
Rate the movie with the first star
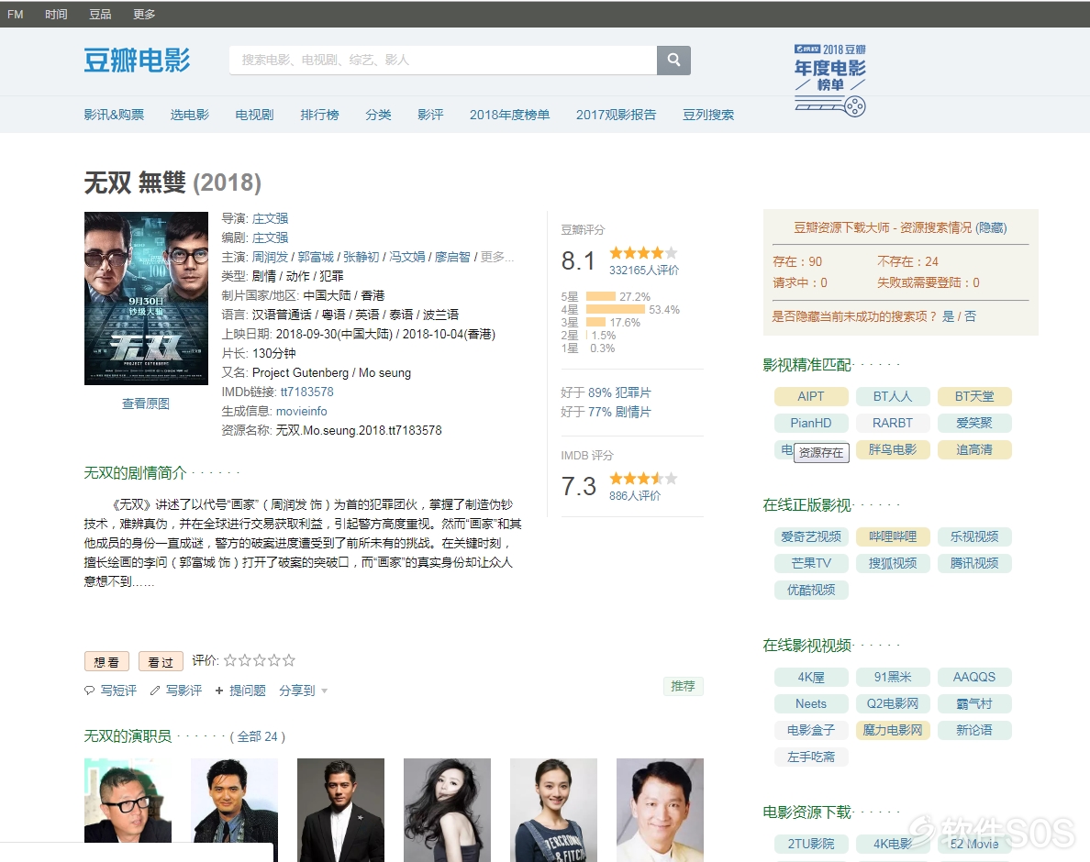tap(230, 660)
